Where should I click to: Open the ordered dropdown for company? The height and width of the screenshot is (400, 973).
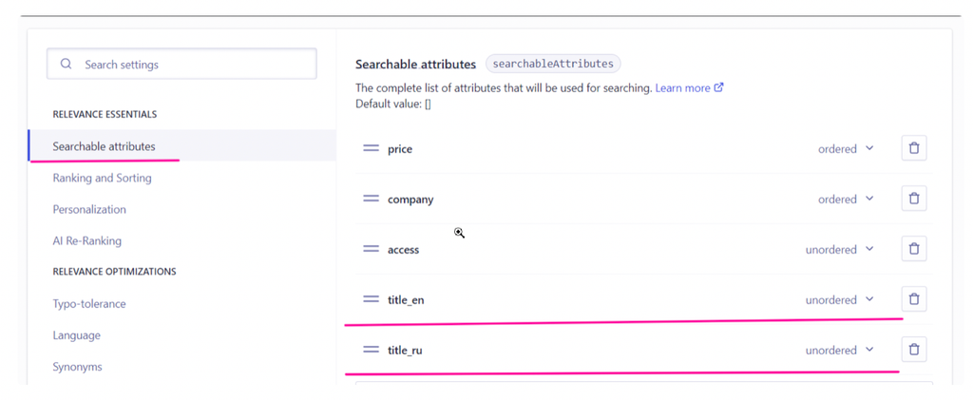[x=846, y=200]
